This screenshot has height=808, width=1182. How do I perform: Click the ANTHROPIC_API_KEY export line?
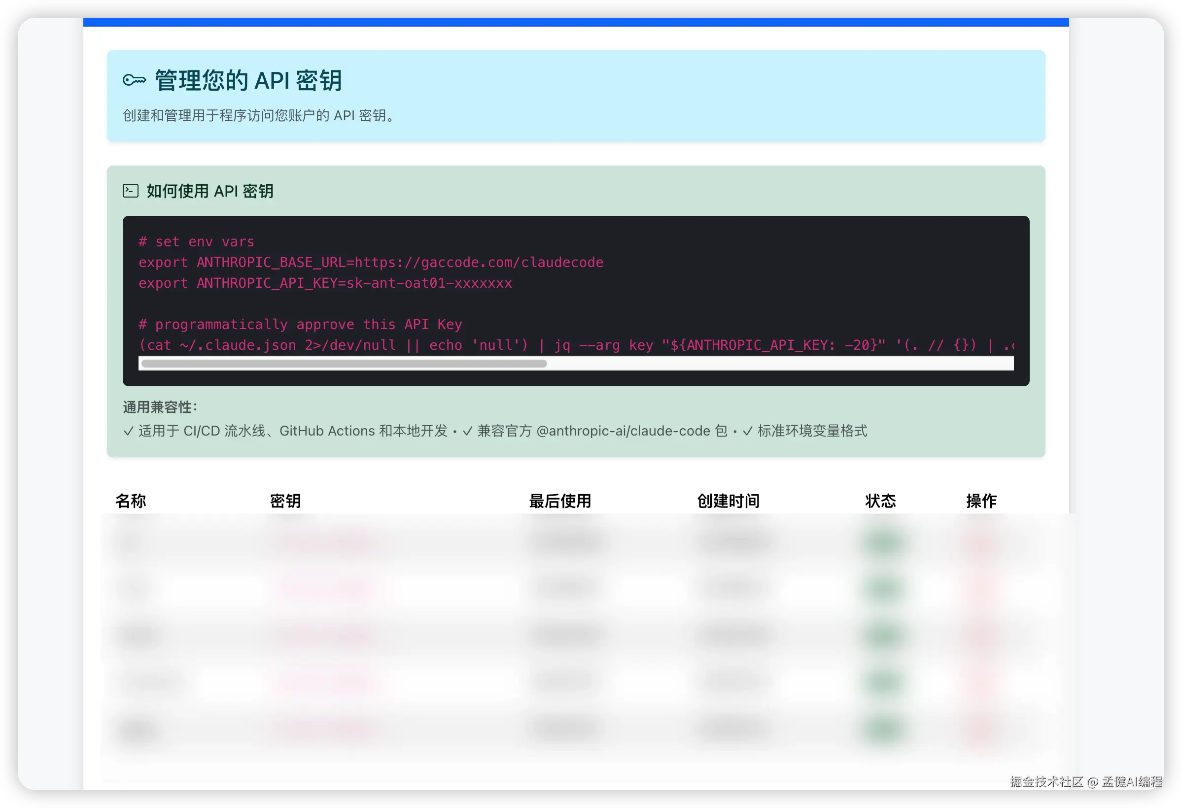[x=325, y=283]
